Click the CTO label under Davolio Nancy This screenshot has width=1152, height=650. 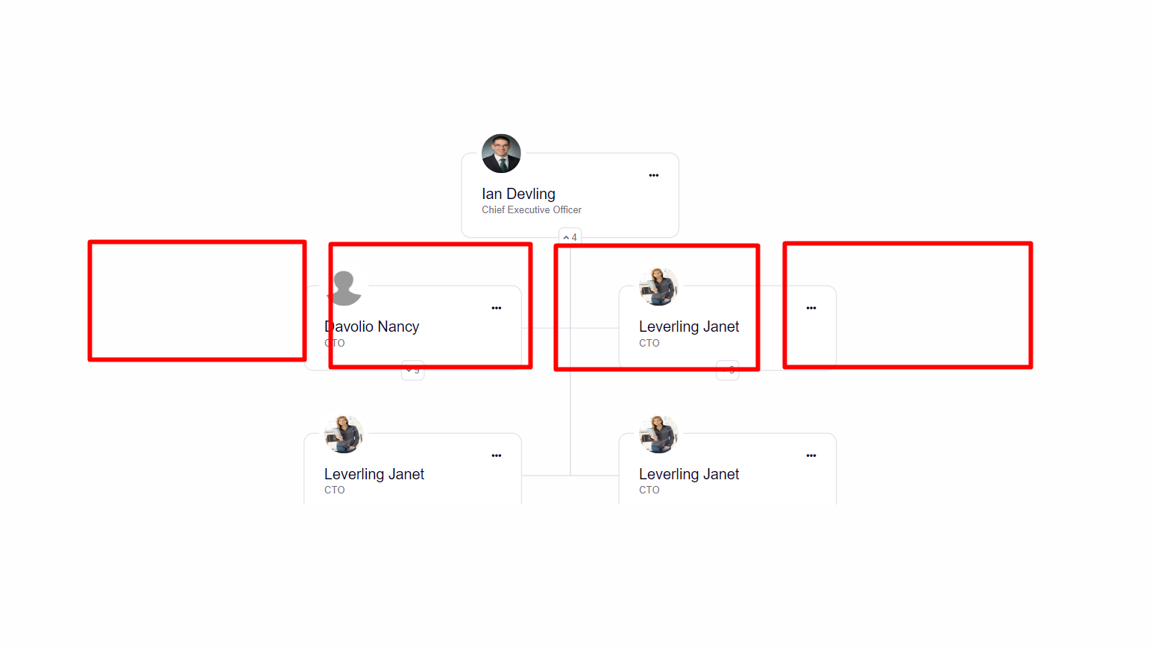coord(334,343)
